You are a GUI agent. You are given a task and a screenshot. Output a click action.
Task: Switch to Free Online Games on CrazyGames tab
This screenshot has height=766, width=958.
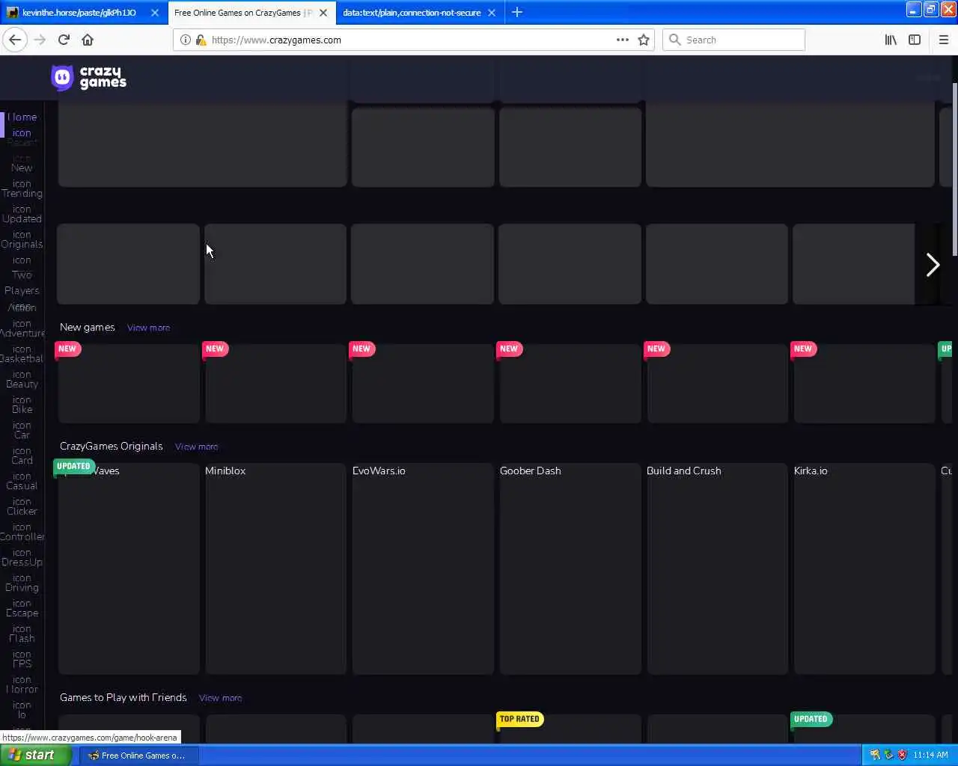[251, 13]
